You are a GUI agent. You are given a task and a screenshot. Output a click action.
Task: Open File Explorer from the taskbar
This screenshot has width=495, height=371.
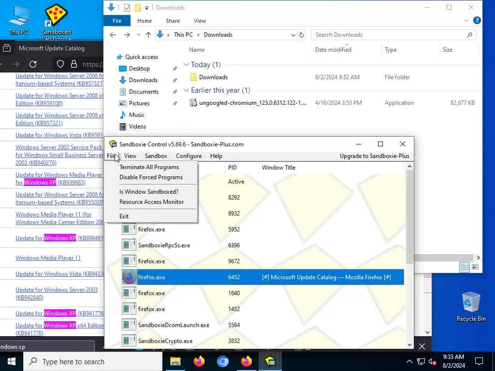coord(175,361)
